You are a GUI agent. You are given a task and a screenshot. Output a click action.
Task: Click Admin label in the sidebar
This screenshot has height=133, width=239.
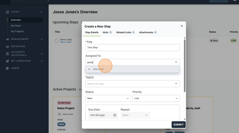(15, 68)
